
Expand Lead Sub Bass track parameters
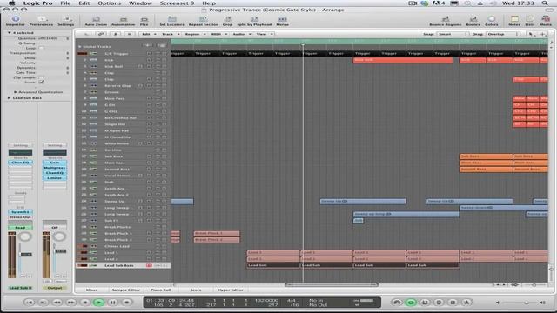coord(10,98)
